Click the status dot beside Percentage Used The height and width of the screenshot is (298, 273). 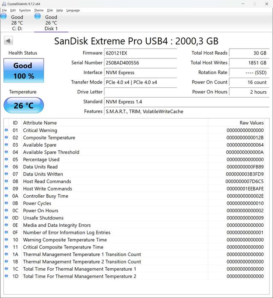pos(6,159)
